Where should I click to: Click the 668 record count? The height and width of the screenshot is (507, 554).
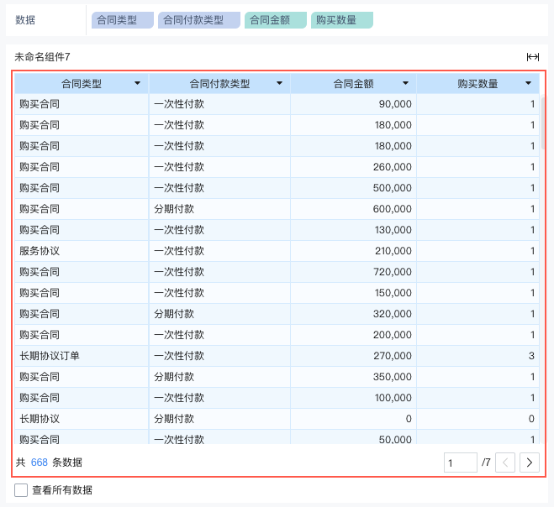40,463
